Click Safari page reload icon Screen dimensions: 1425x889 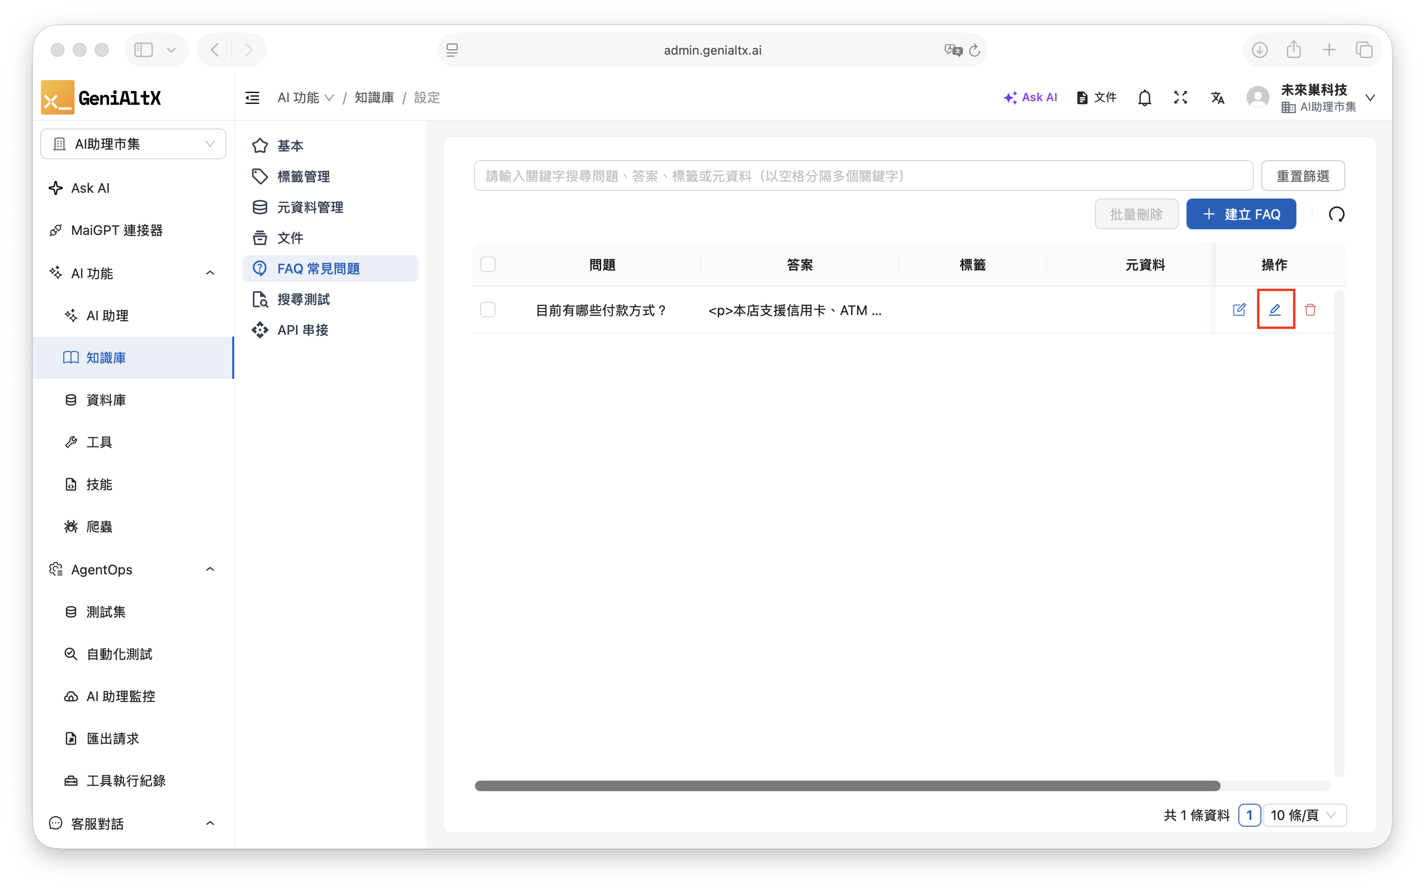coord(974,50)
